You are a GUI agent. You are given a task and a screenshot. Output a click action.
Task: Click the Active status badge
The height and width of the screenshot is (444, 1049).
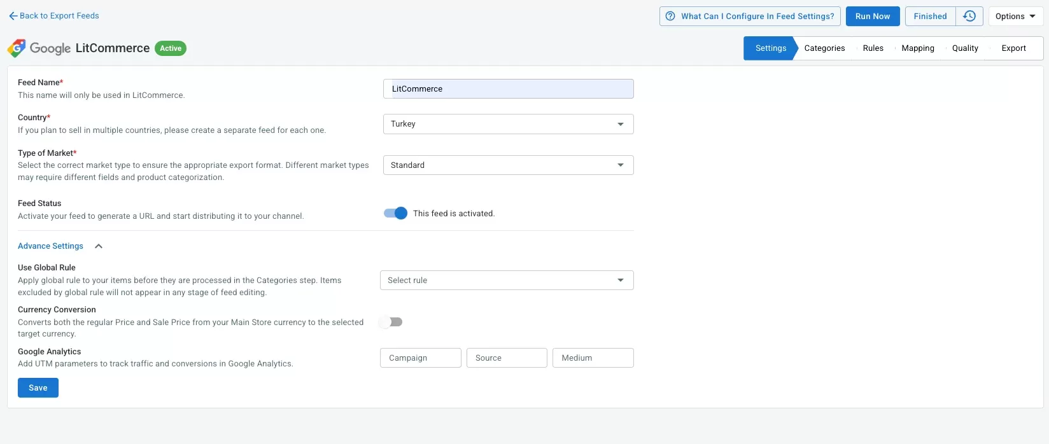click(x=171, y=48)
